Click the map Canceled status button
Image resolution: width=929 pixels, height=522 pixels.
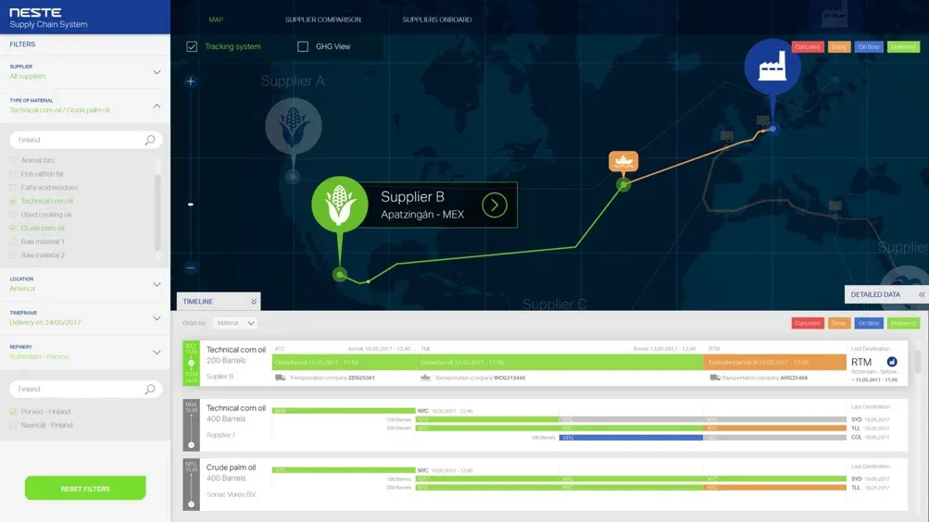808,47
